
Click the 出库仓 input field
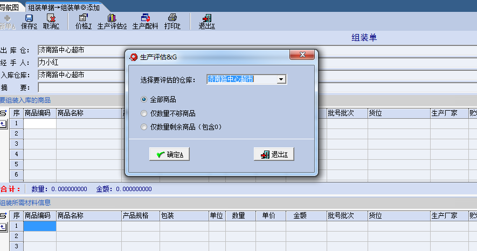(x=81, y=50)
